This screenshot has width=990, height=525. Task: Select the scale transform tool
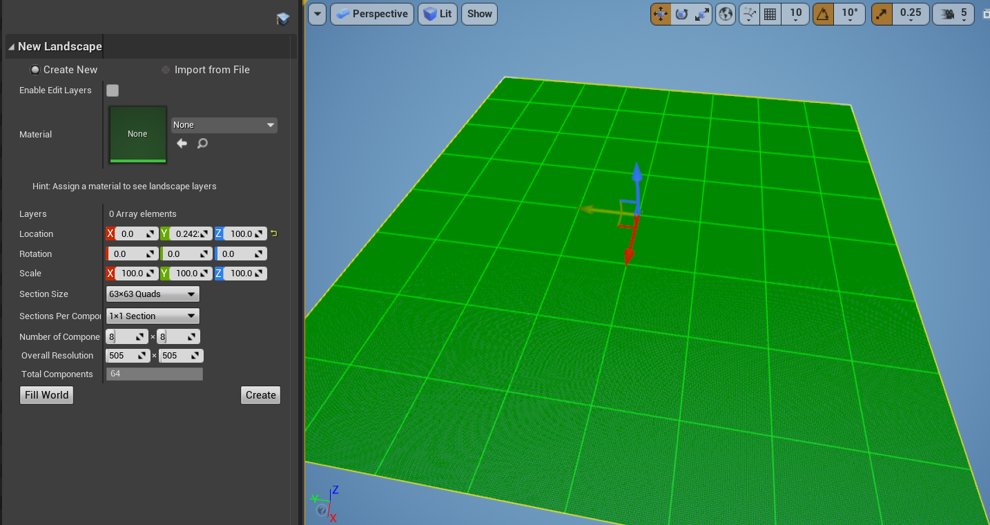702,14
